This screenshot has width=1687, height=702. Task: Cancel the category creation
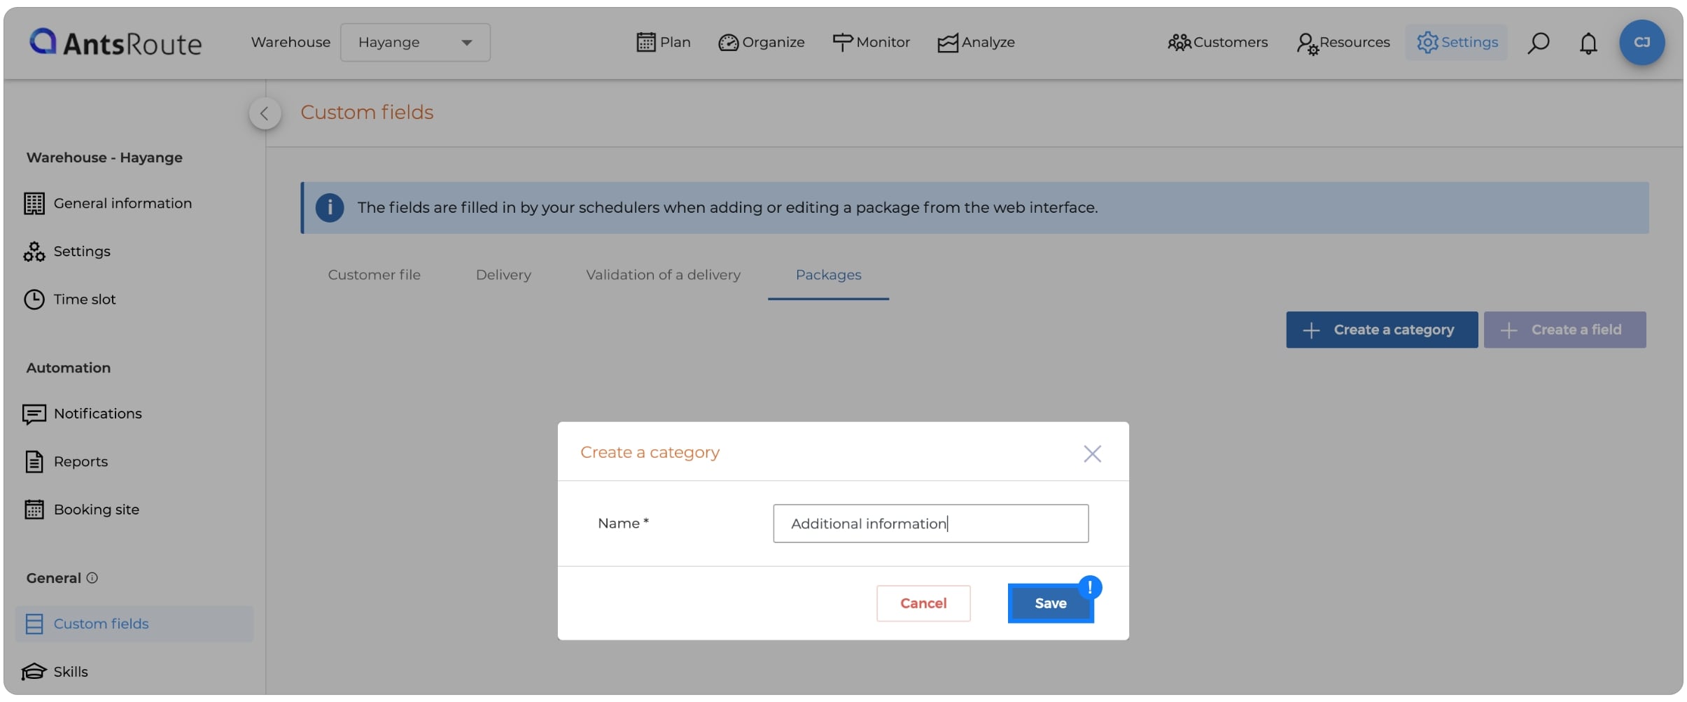(x=923, y=603)
